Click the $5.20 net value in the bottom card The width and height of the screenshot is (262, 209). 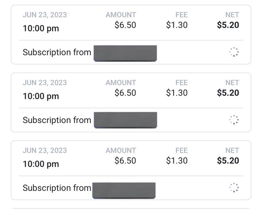point(228,161)
